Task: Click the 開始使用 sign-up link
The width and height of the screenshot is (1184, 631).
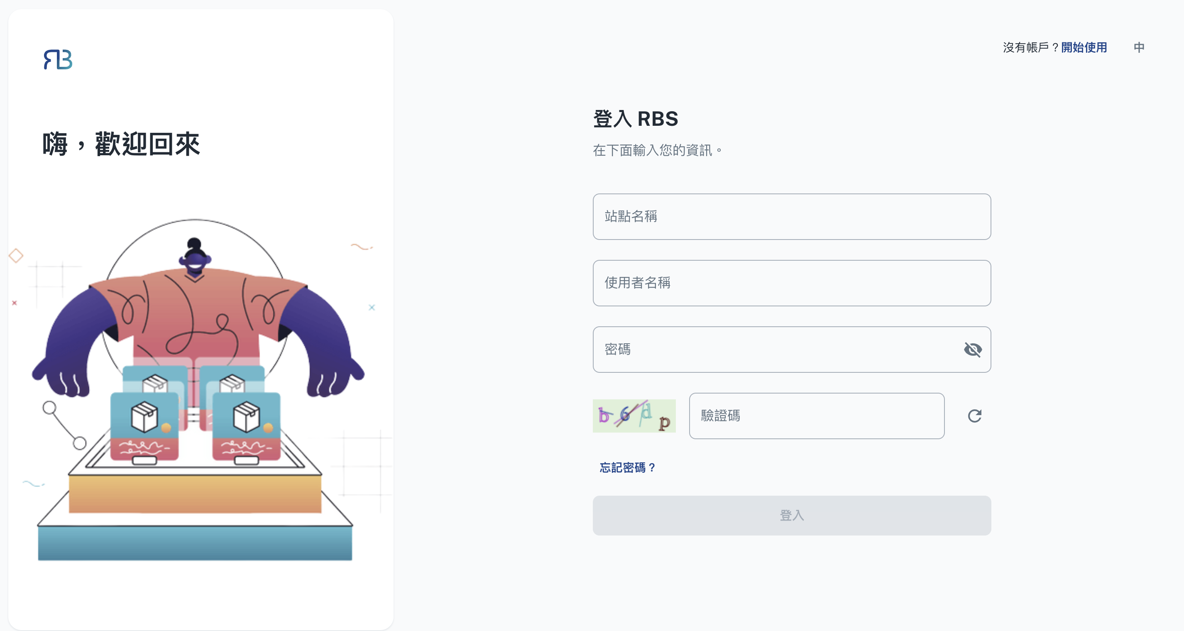Action: point(1084,47)
